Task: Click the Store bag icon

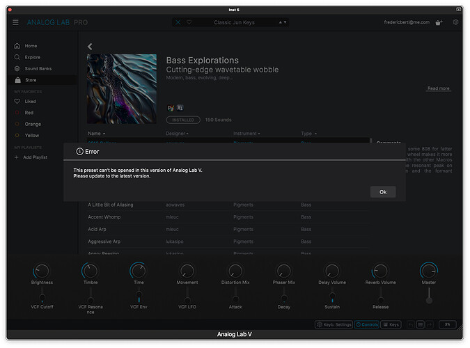Action: [x=18, y=80]
